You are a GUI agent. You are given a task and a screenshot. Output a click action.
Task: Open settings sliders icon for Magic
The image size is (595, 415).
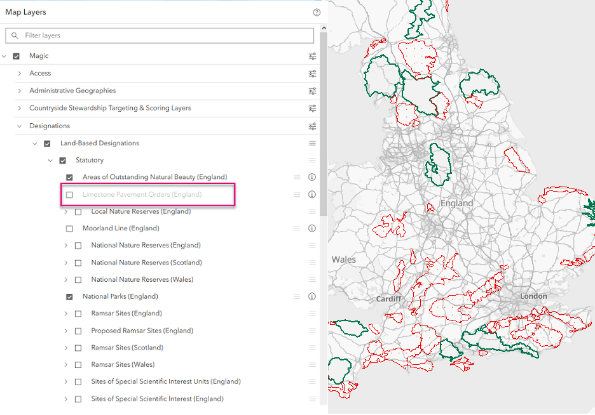[312, 56]
